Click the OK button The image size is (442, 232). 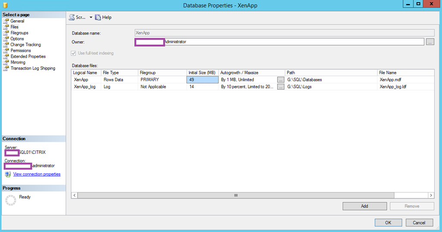[x=388, y=223]
